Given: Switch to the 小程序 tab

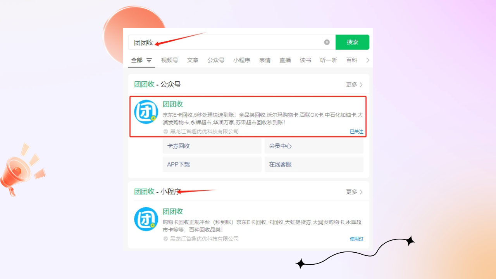Looking at the screenshot, I should [242, 60].
